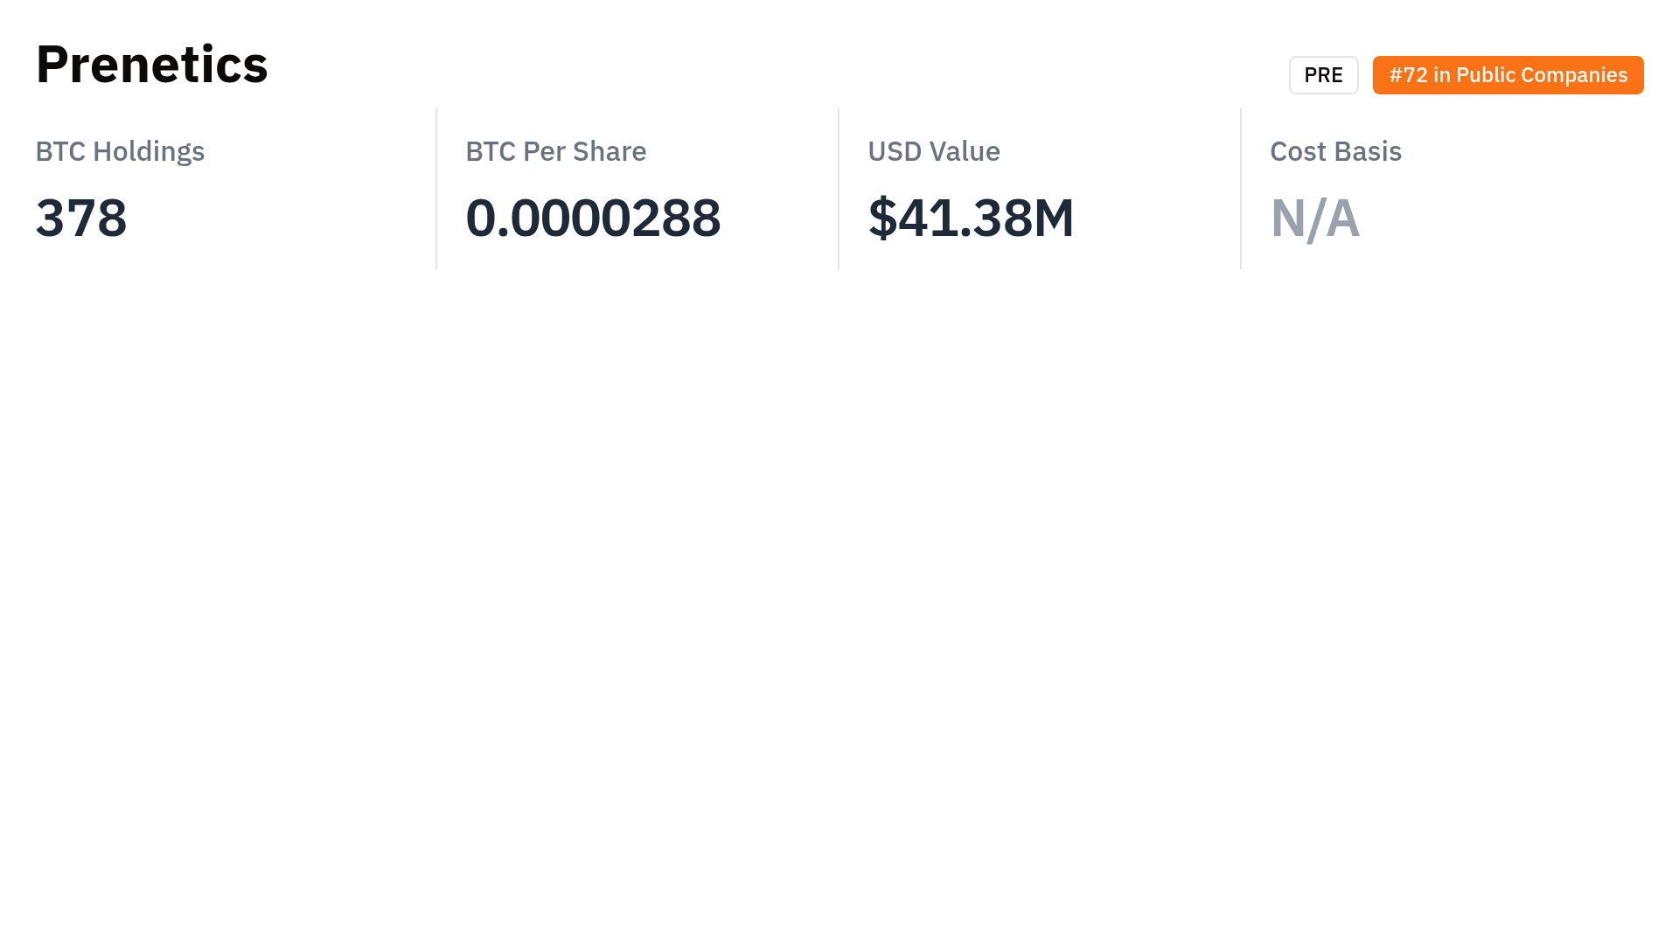Click the Prenetics company heading
Viewport: 1679px width, 944px height.
(151, 65)
